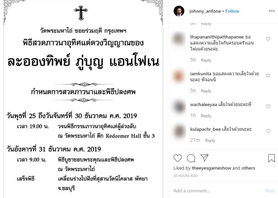Like the post with the heart icon
This screenshot has width=278, height=198.
click(178, 158)
